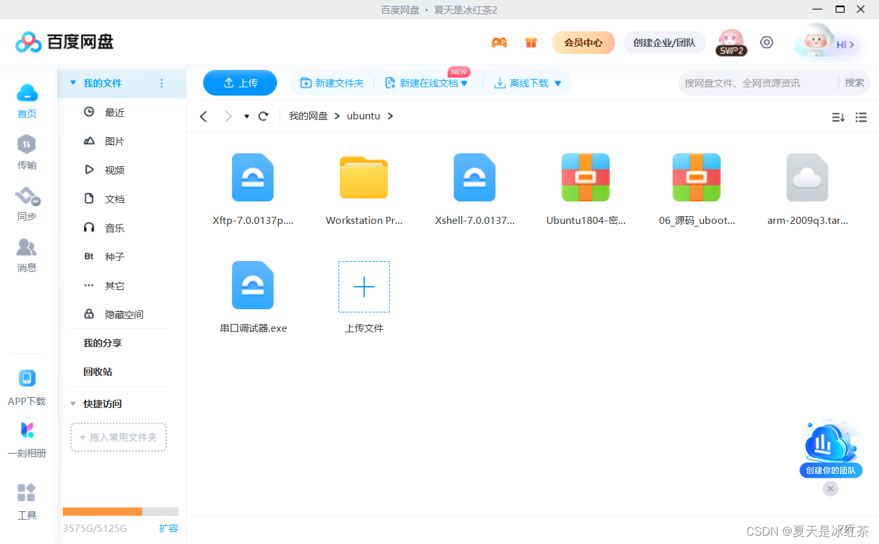
Task: Refresh the current folder
Action: (x=263, y=116)
